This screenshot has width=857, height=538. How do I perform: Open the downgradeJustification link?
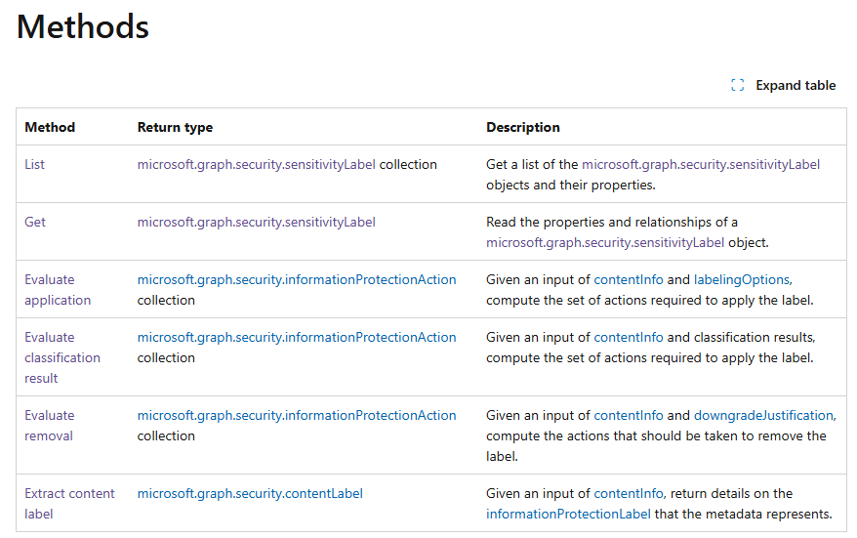pyautogui.click(x=763, y=415)
